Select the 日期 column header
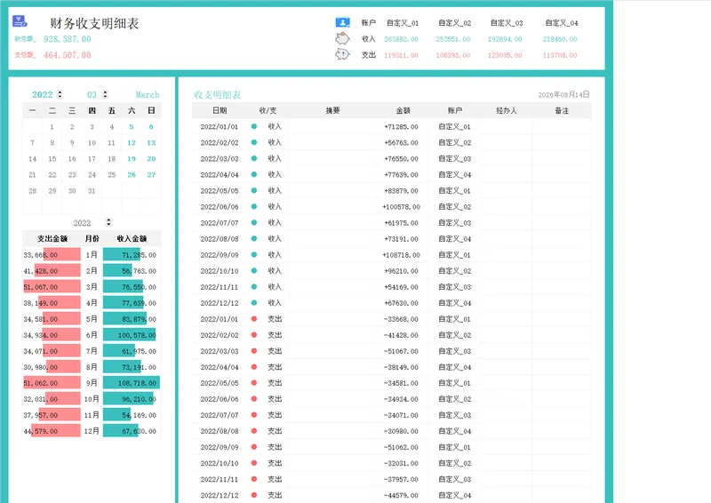 tap(220, 111)
